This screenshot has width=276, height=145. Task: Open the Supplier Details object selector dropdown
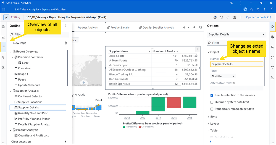click(x=236, y=34)
